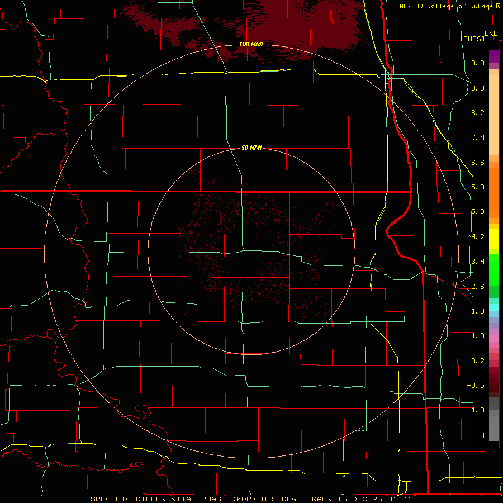
Task: Pick the orange segment of the color bar
Action: click(493, 193)
